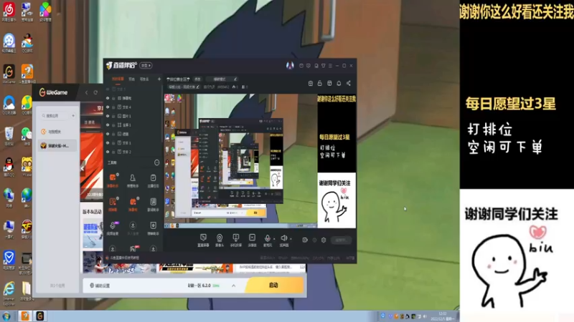This screenshot has height=322, width=574.
Task: Toggle visibility of the 文本 4 layer
Action: point(108,107)
